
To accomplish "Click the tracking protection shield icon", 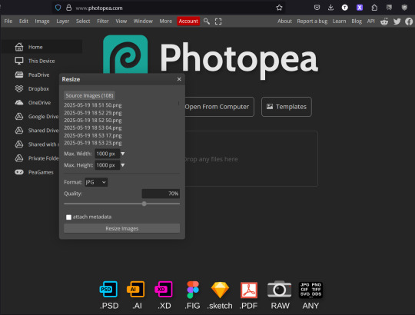I will [x=58, y=8].
